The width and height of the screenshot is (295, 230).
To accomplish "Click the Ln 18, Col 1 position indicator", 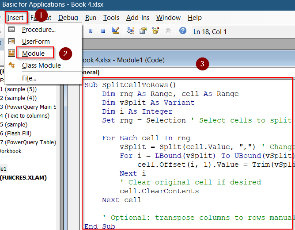I will point(210,32).
